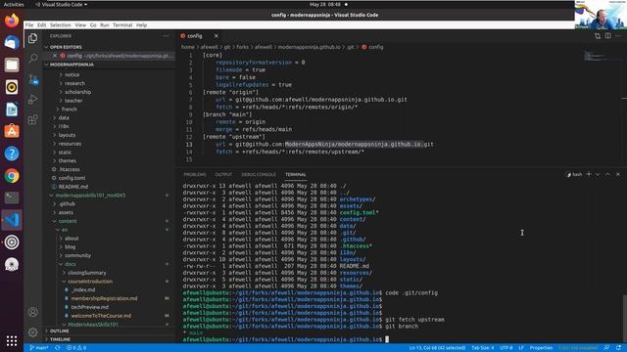This screenshot has height=352, width=627.
Task: Change Tab Size 4 setting
Action: pos(483,348)
